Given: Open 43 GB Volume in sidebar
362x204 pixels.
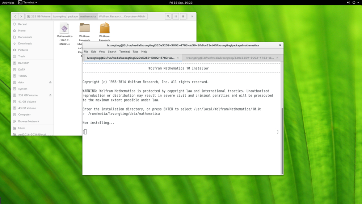Looking at the screenshot, I should [32, 108].
